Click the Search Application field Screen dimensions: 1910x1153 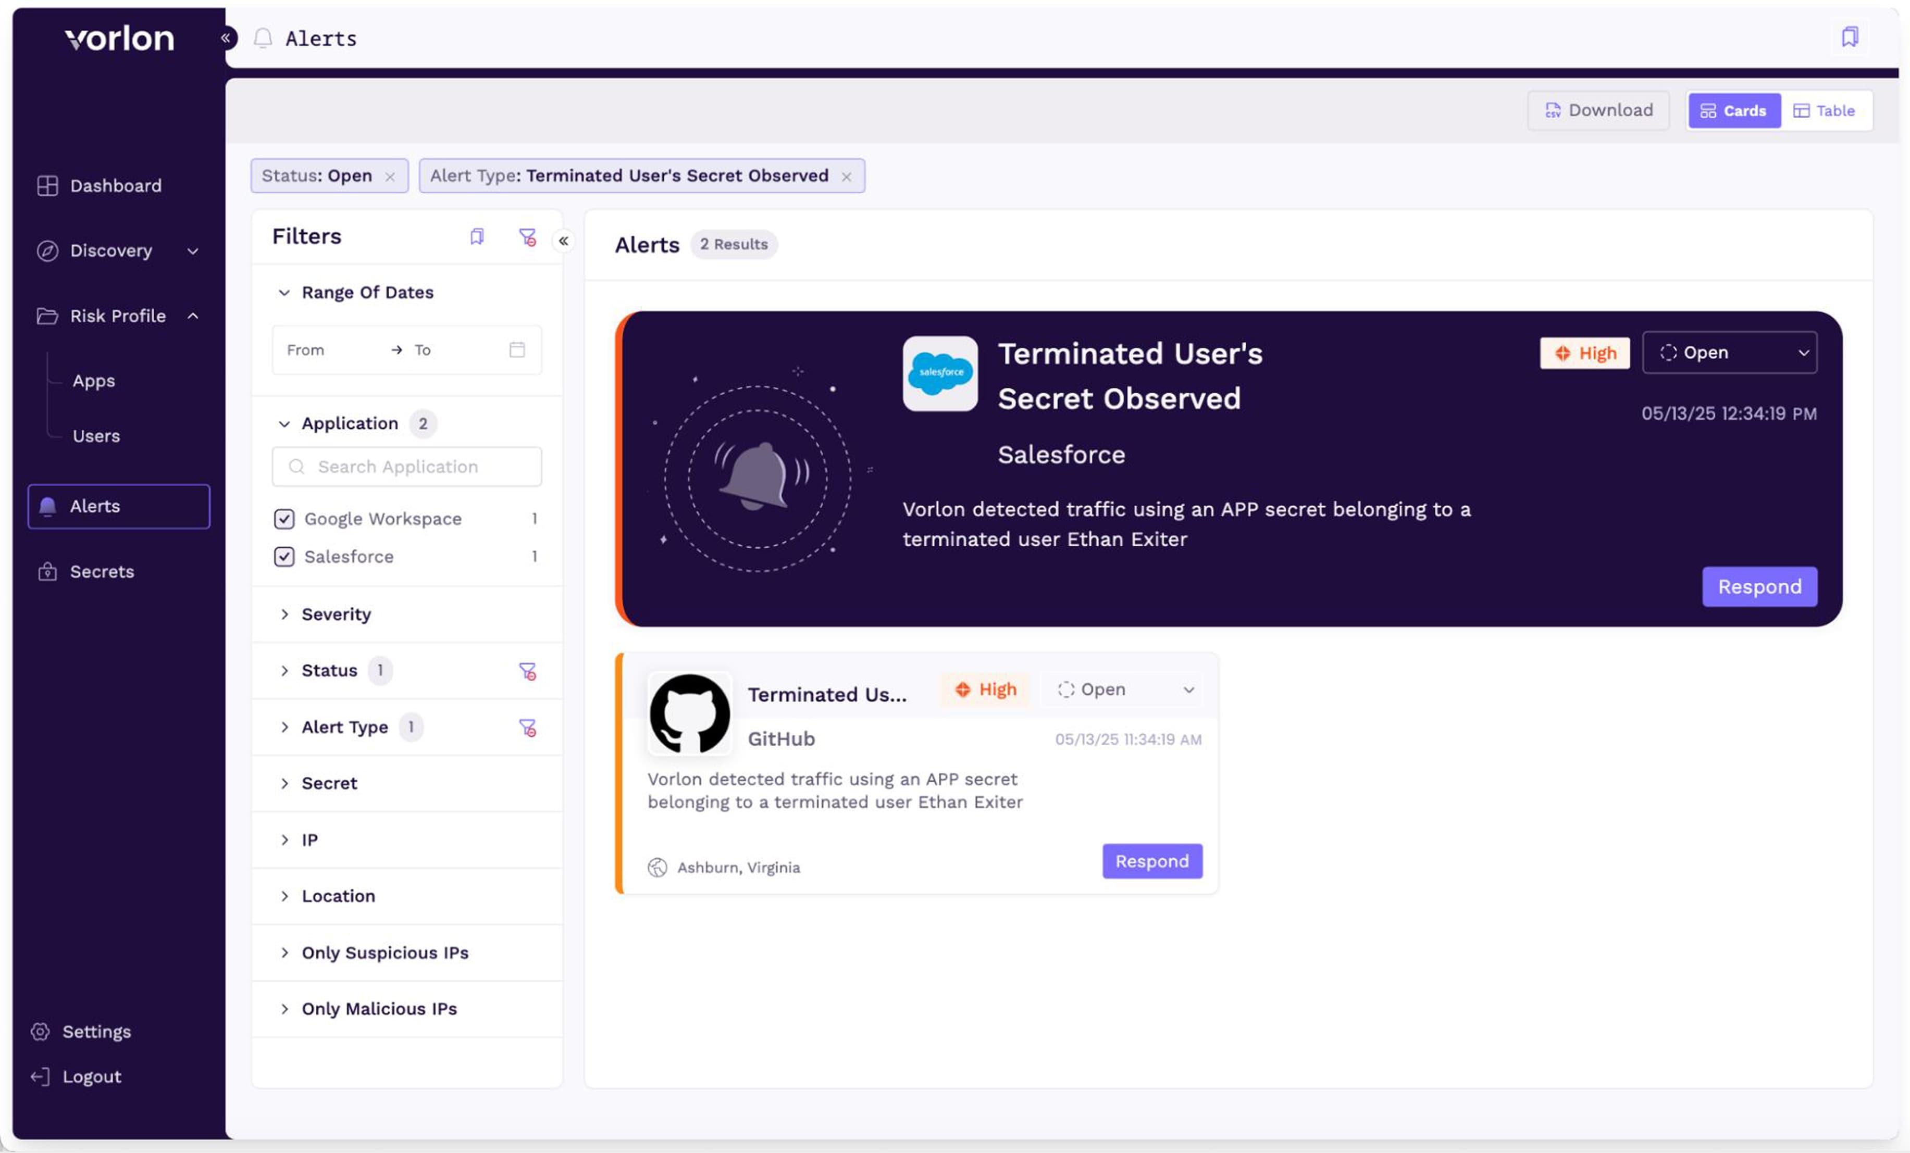point(407,467)
